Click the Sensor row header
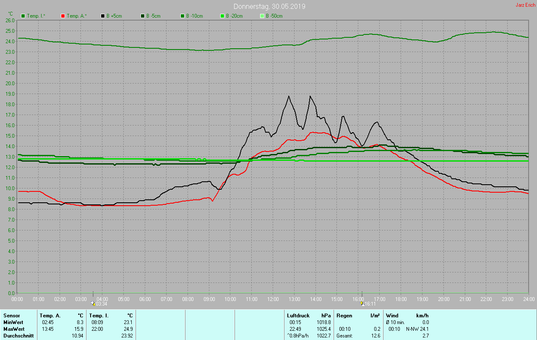This screenshot has width=537, height=340. pos(11,315)
